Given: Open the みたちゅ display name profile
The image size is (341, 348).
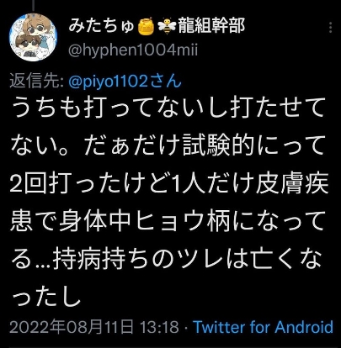Looking at the screenshot, I should 101,26.
